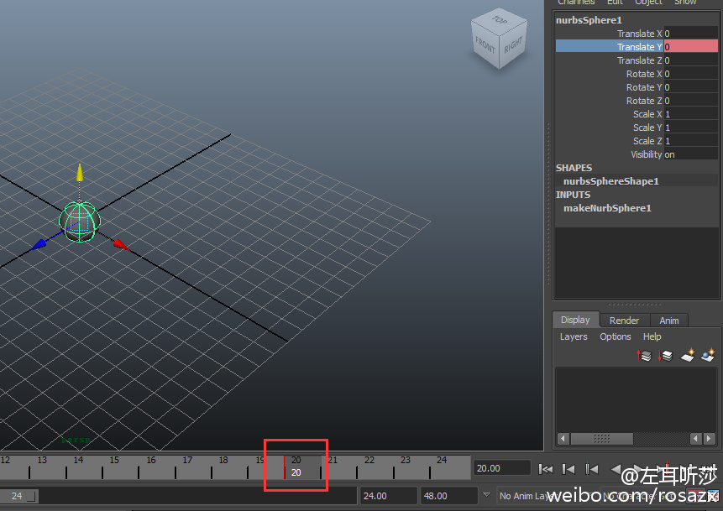This screenshot has width=723, height=511.
Task: Grab the blue Z-axis move arrow
Action: [x=39, y=244]
